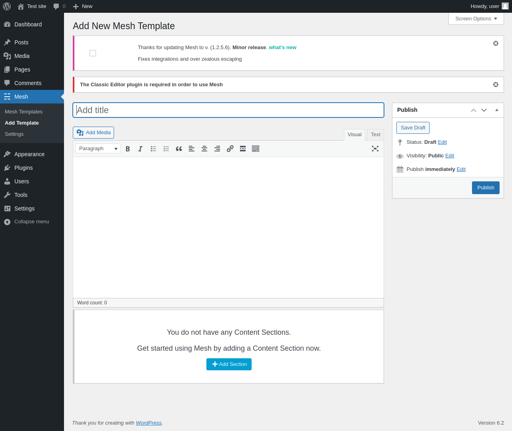Open Posts menu
The width and height of the screenshot is (512, 431).
[x=32, y=42]
